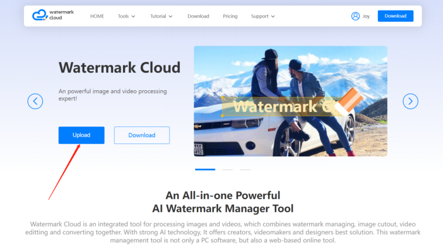Advance to next carousel slide arrow

click(x=410, y=101)
